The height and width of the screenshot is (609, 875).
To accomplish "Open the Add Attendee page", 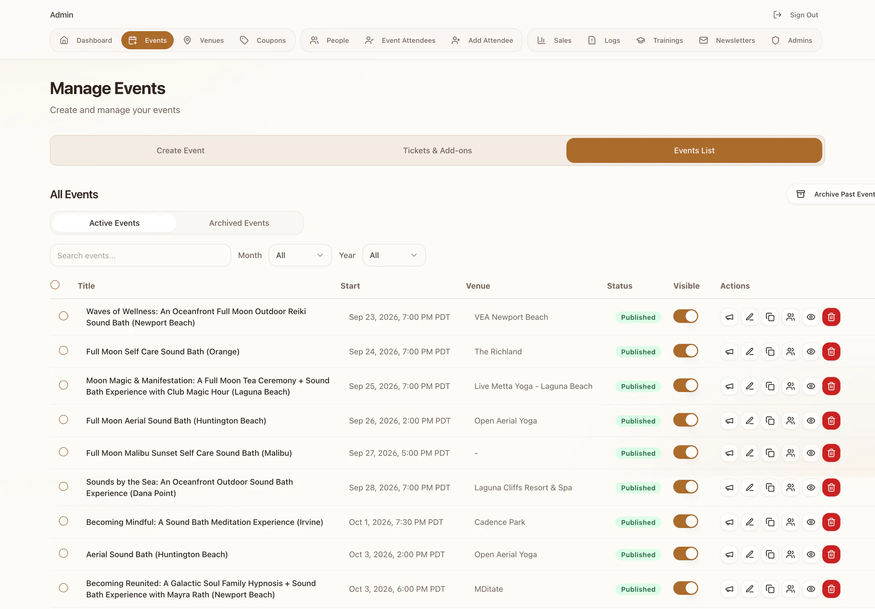I will click(x=482, y=40).
